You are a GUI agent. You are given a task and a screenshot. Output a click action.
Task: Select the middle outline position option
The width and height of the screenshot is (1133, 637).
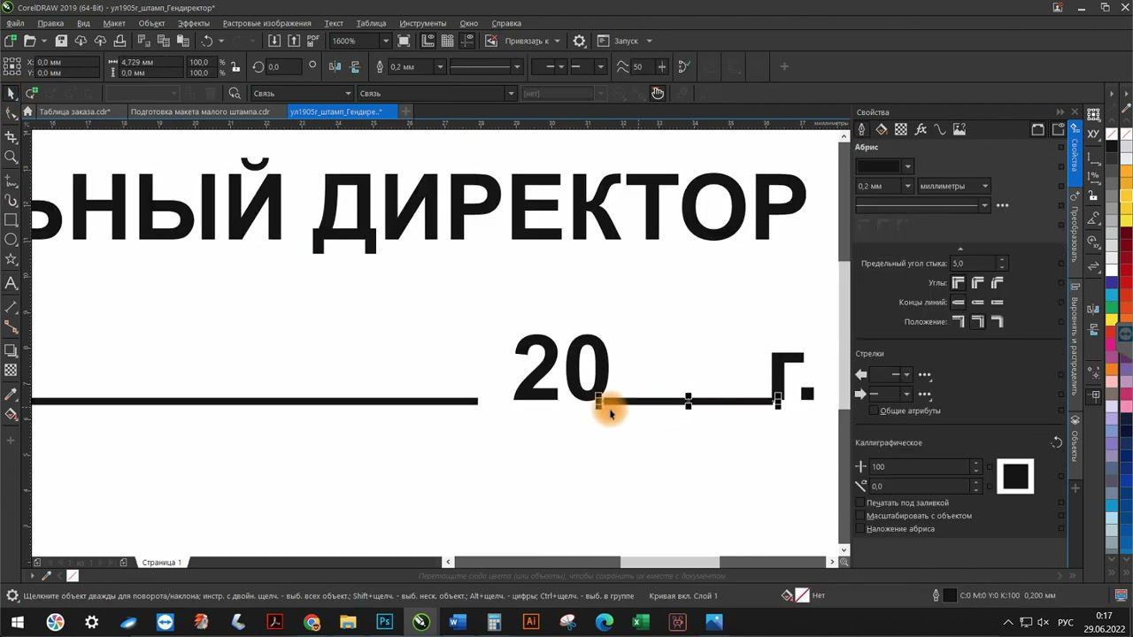(978, 322)
